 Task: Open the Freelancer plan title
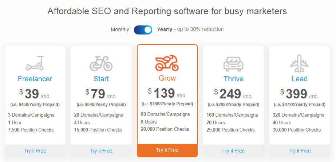(x=35, y=79)
